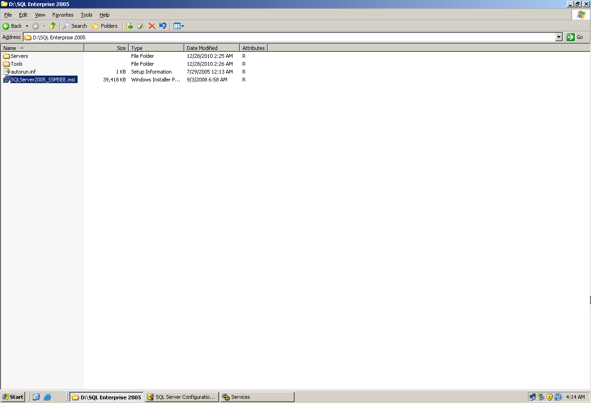Expand the Address bar dropdown arrow
The height and width of the screenshot is (403, 591).
[x=559, y=37]
